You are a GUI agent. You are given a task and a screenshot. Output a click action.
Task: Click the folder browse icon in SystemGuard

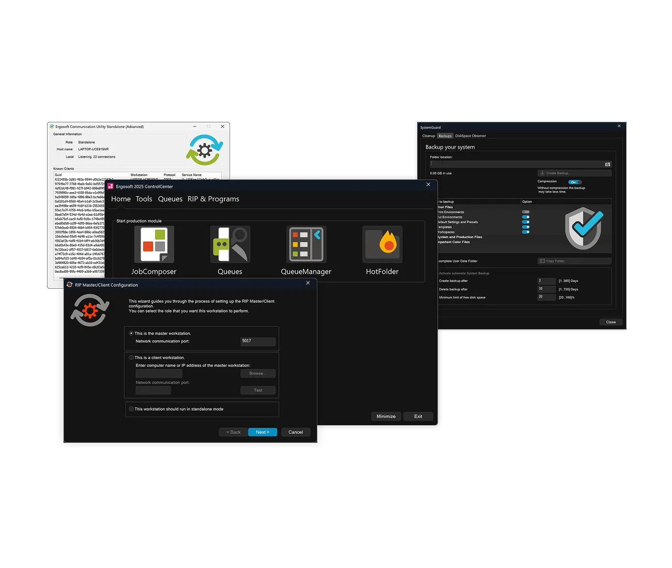coord(607,164)
